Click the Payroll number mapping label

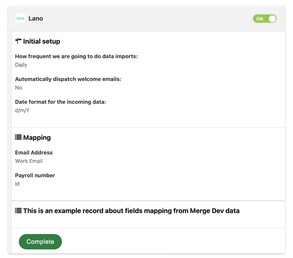click(x=35, y=175)
